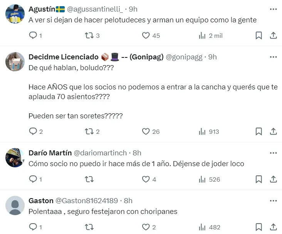Viewport: 282px width, 234px height.
Task: Open more options on Decidme Licenciado's tweet
Action: point(273,57)
